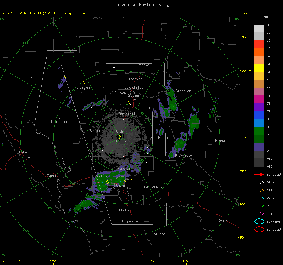Click the Limestone label
This screenshot has height=265, width=283.
(x=59, y=122)
